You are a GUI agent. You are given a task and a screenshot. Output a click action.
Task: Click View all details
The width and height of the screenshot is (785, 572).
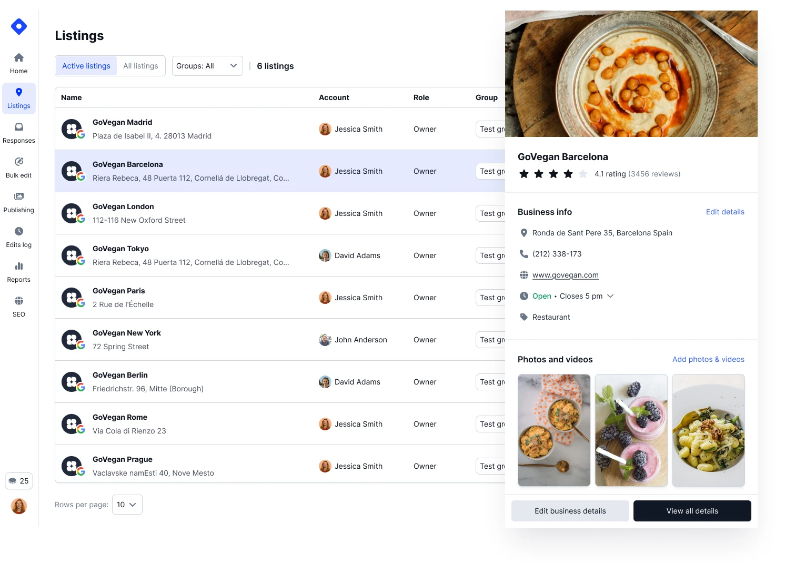[x=692, y=510]
